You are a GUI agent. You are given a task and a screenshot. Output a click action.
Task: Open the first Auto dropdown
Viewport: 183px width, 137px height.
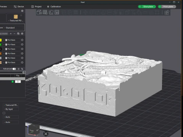(x=11, y=117)
